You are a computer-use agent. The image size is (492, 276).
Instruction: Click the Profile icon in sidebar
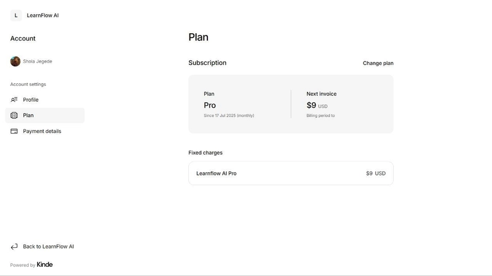[14, 99]
